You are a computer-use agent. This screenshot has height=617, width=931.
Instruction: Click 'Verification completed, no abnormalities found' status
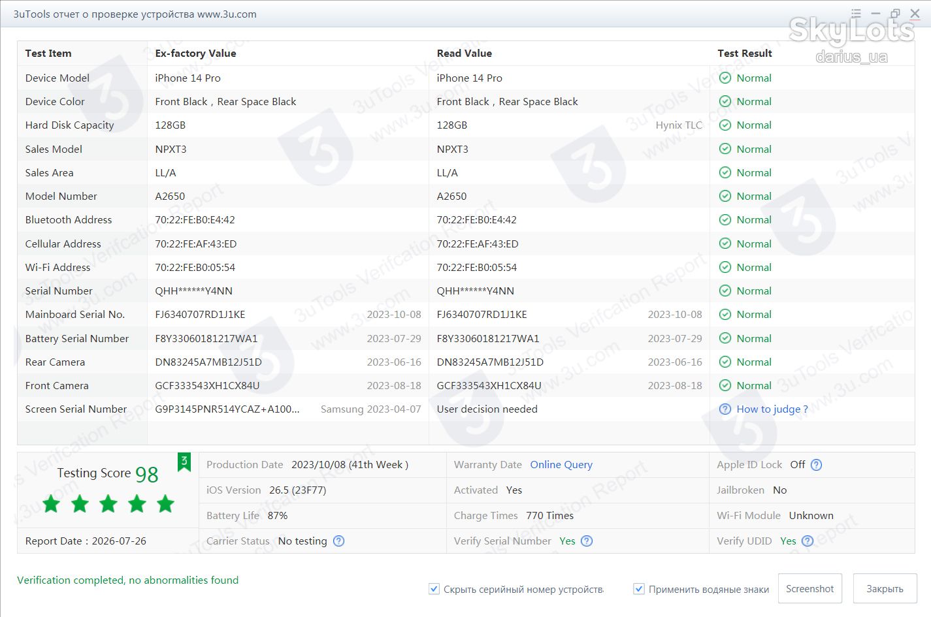[x=127, y=580]
